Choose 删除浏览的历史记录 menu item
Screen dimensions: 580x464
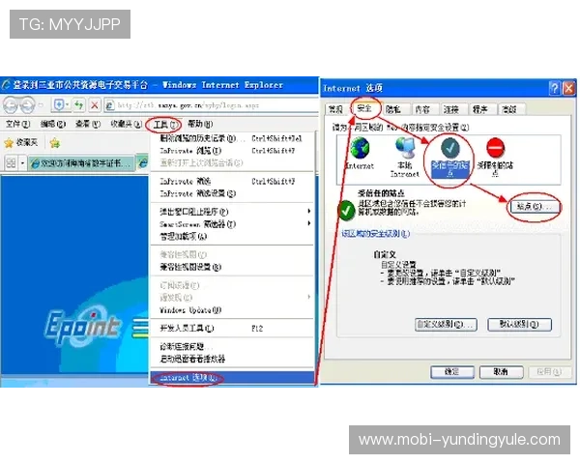tap(233, 138)
